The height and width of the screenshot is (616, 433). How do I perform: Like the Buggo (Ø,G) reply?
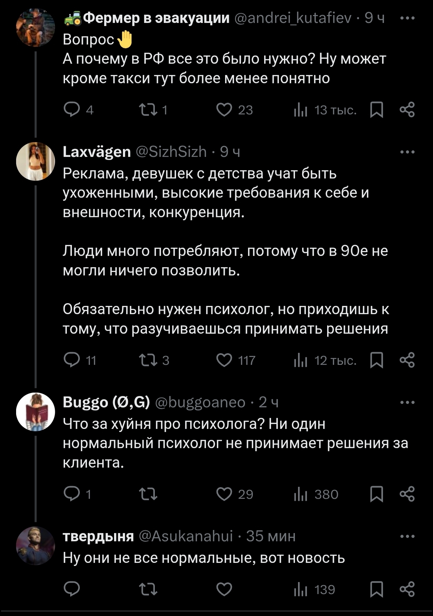225,494
